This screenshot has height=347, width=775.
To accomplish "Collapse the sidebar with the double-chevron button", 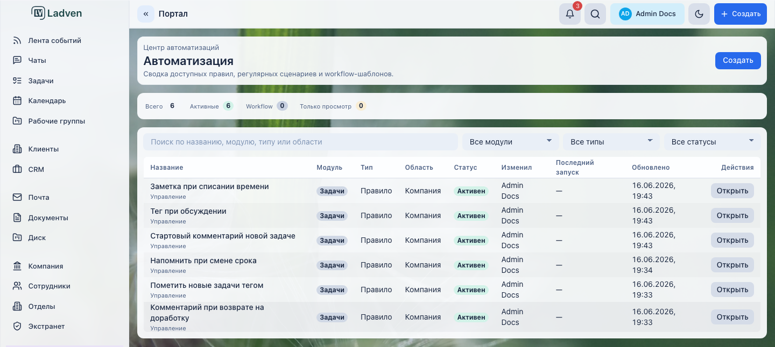I will tap(146, 14).
